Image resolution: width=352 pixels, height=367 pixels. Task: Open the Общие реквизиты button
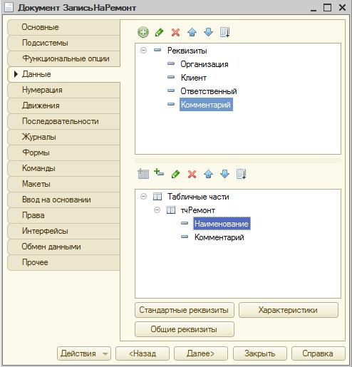(185, 329)
